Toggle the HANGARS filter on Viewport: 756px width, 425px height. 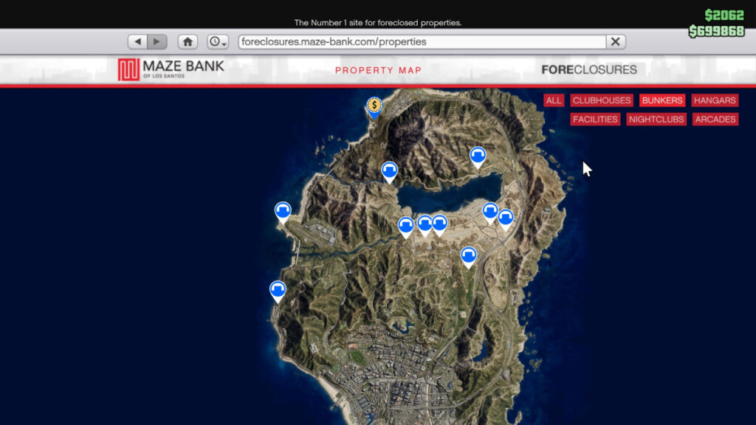coord(715,100)
